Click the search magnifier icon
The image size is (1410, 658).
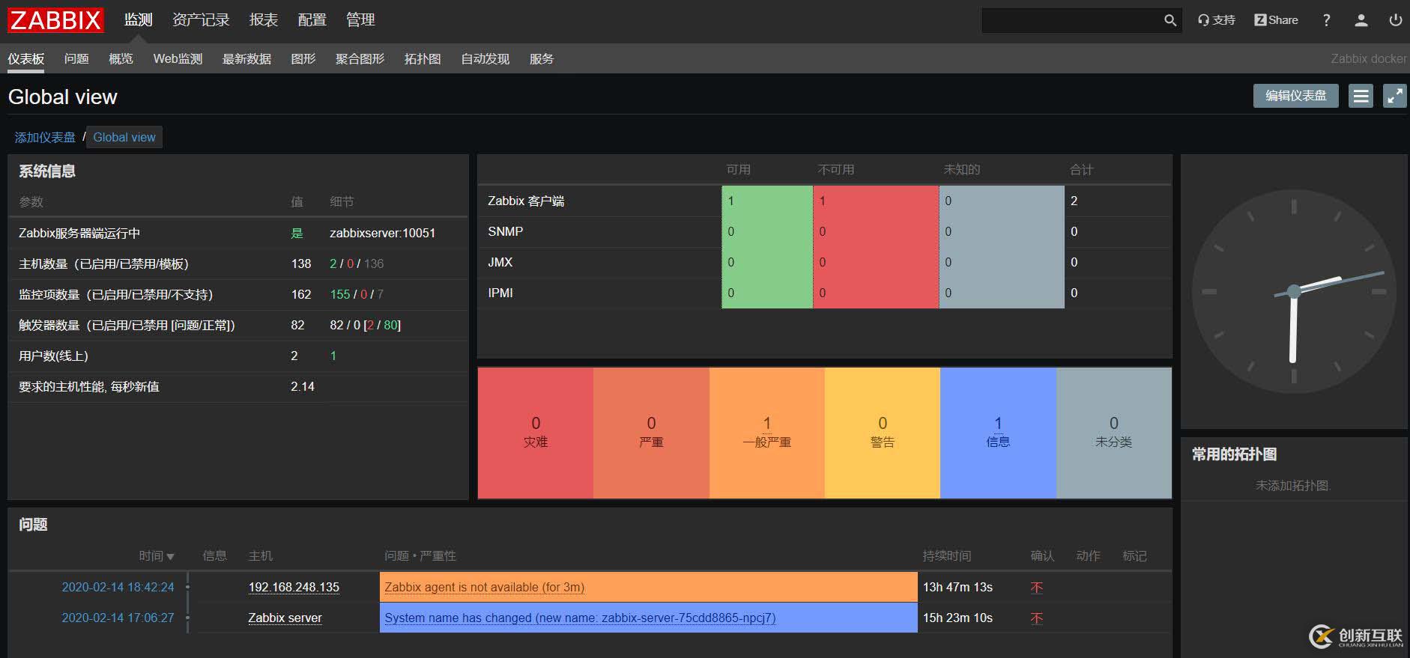(1170, 20)
